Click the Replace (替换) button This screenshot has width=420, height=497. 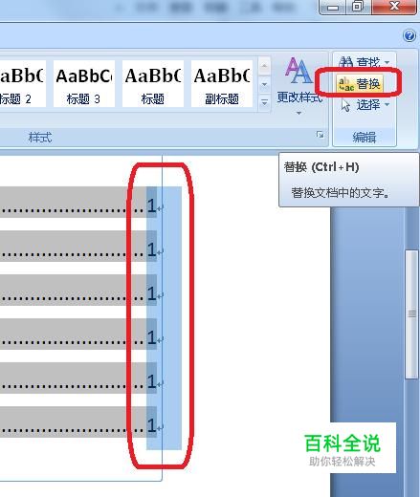coord(359,84)
